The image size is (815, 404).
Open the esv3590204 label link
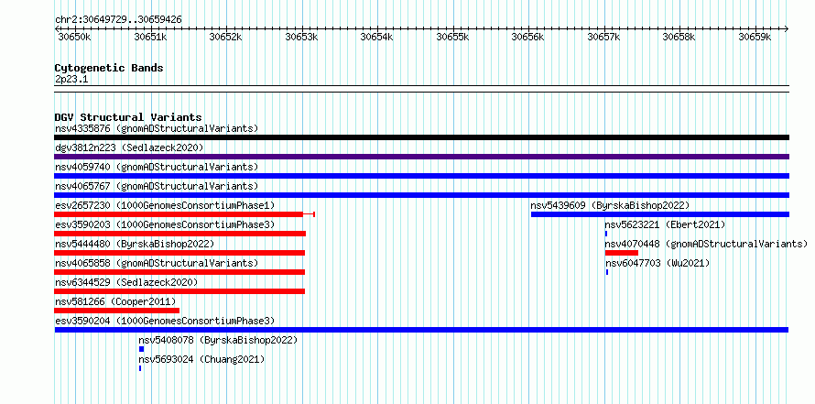(165, 321)
